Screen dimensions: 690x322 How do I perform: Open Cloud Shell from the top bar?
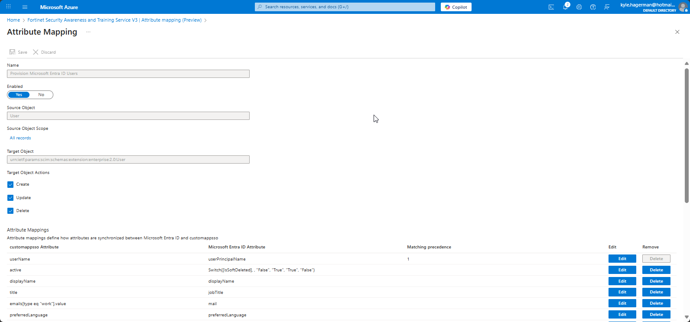pyautogui.click(x=551, y=7)
